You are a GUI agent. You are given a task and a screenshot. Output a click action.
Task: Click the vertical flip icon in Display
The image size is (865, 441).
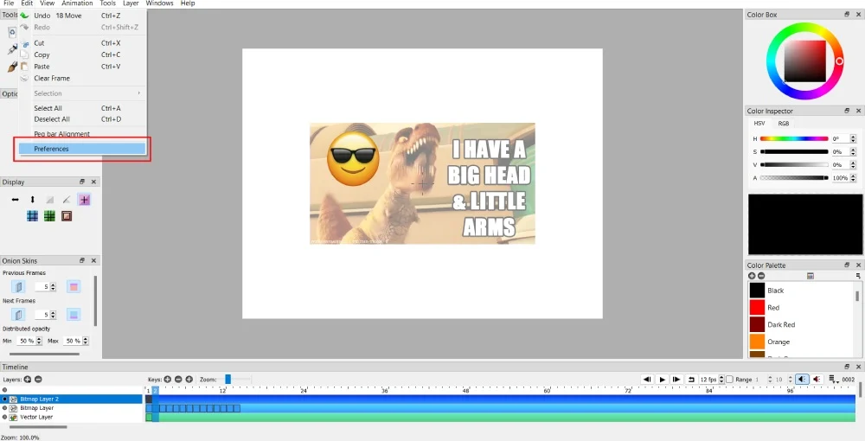pos(32,200)
